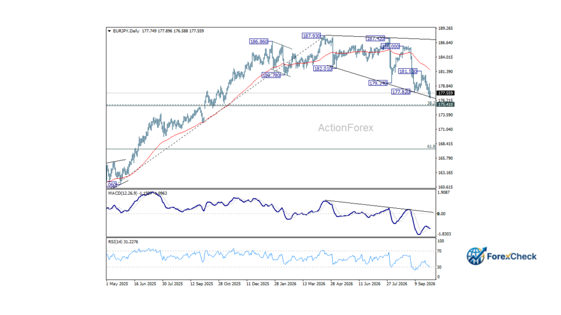Click the RSI(14) 31.2276 indicator label
The image size is (561, 315).
coord(123,242)
